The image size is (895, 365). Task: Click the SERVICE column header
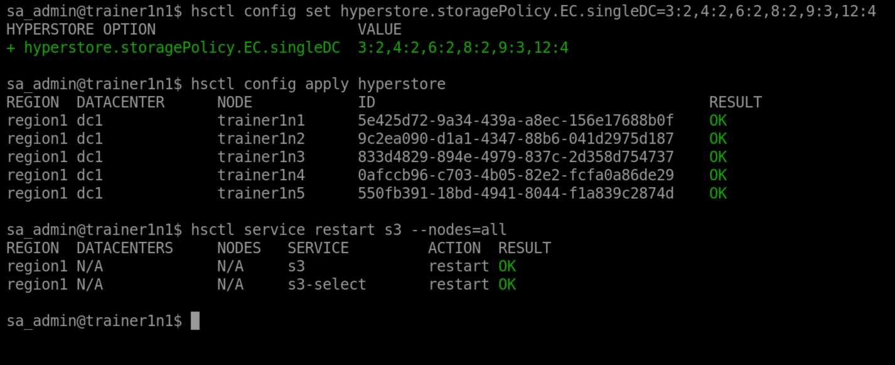[x=318, y=248]
